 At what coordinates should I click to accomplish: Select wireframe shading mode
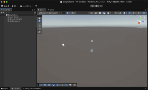92,13
